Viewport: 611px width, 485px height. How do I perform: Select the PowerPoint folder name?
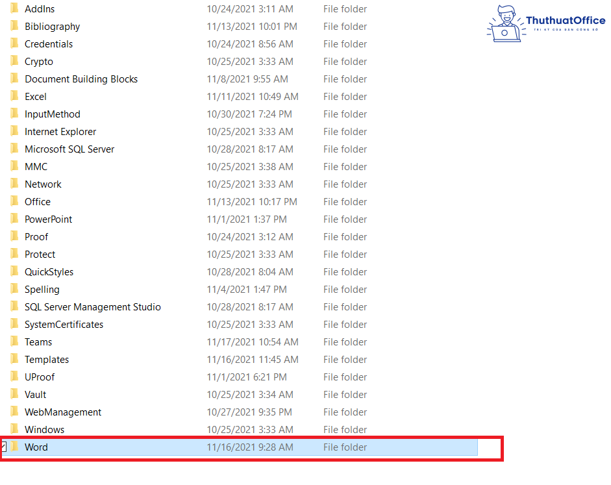point(48,219)
